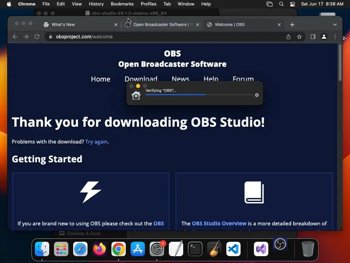Viewport: 350px width, 263px height.
Task: Open Launchpad from the Dock
Action: 61,249
